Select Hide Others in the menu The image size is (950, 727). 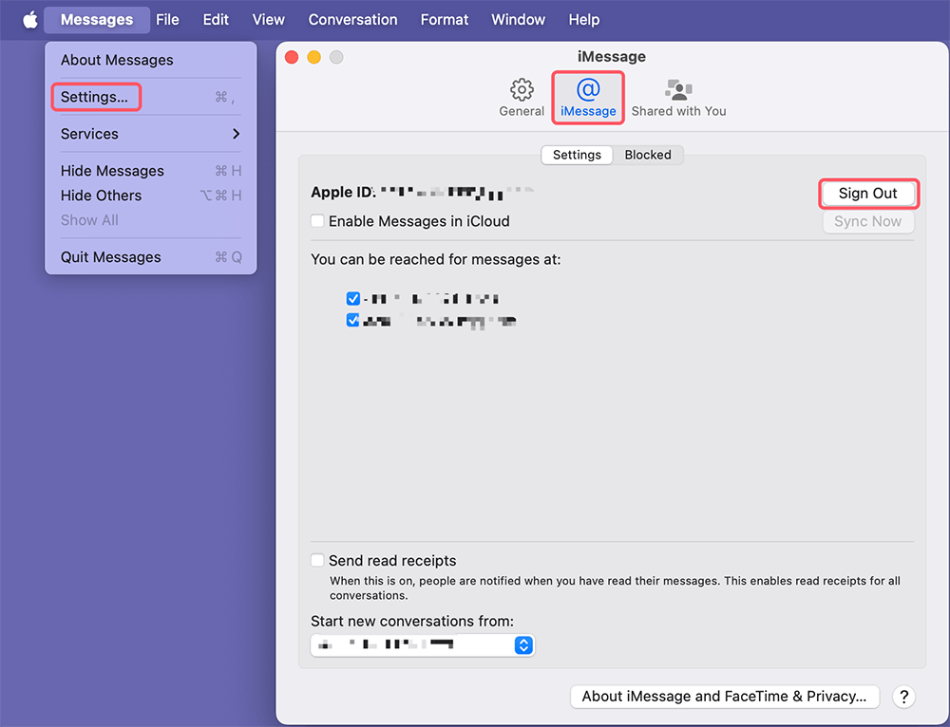[101, 196]
